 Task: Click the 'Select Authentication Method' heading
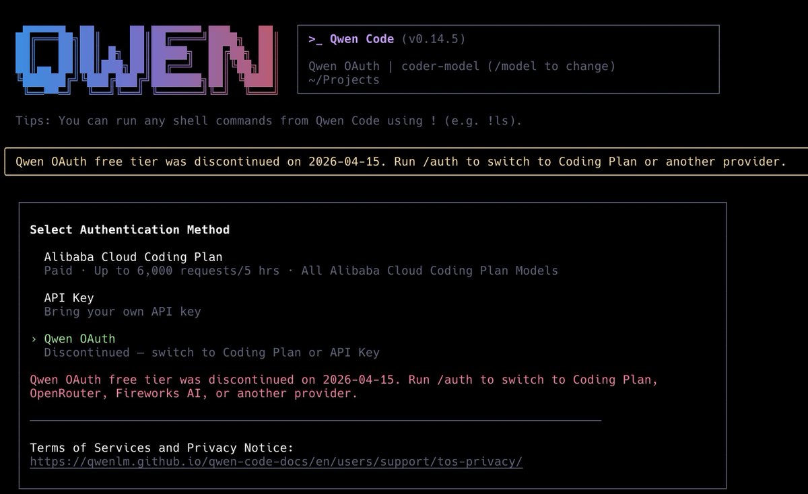coord(129,230)
